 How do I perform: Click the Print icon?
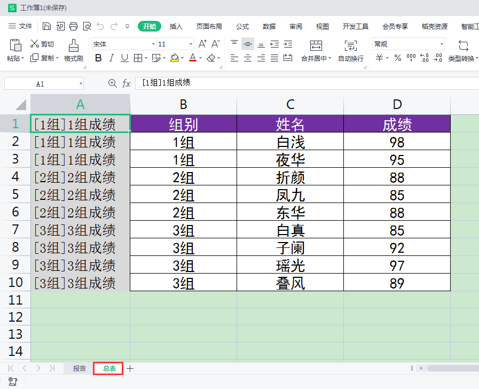(x=73, y=27)
